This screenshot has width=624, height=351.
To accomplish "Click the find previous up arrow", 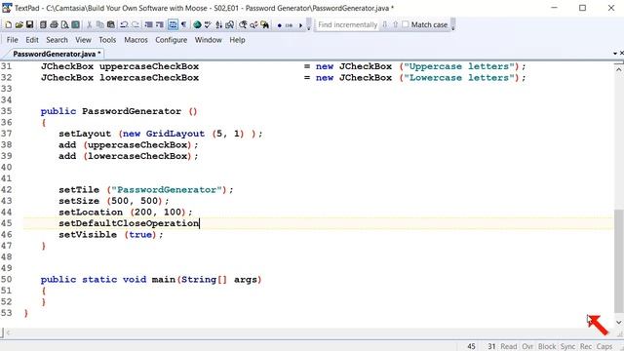I will coord(395,24).
